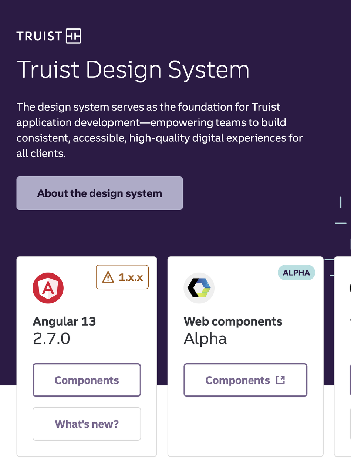Click the Web components card title
Viewport: 351px width, 468px height.
coord(233,321)
